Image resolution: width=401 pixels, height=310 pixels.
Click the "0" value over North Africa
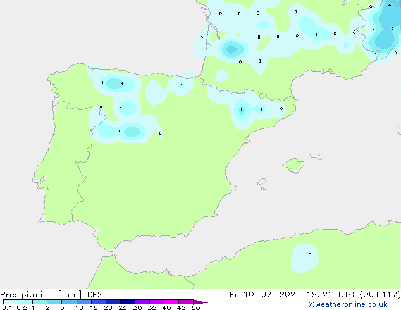pos(310,252)
